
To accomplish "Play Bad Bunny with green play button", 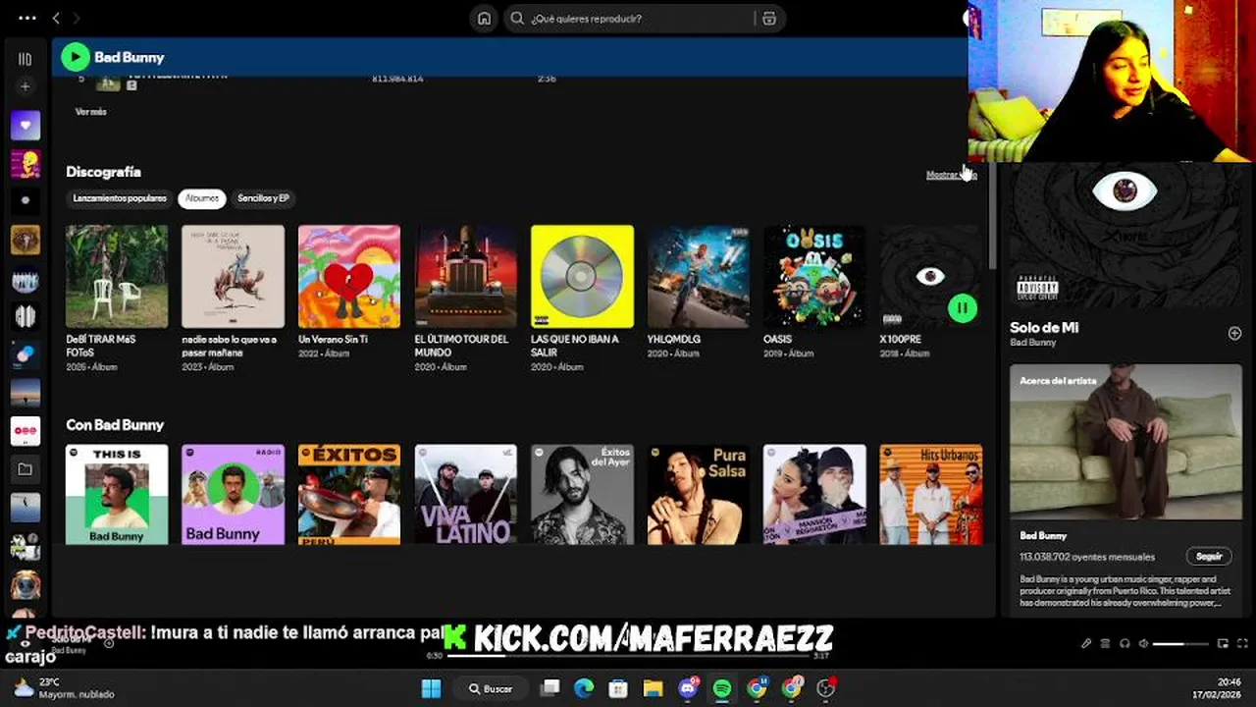I will click(x=76, y=57).
